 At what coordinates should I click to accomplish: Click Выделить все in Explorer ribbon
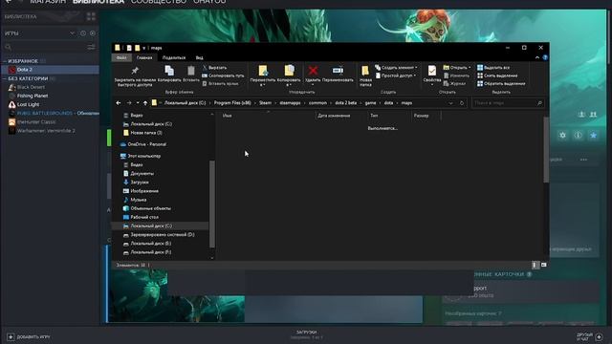coord(493,68)
